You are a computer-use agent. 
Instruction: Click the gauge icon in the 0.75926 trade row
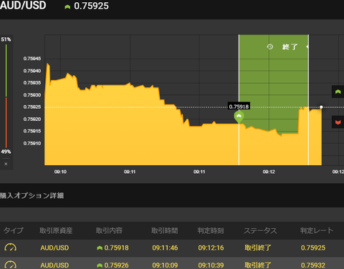11,265
